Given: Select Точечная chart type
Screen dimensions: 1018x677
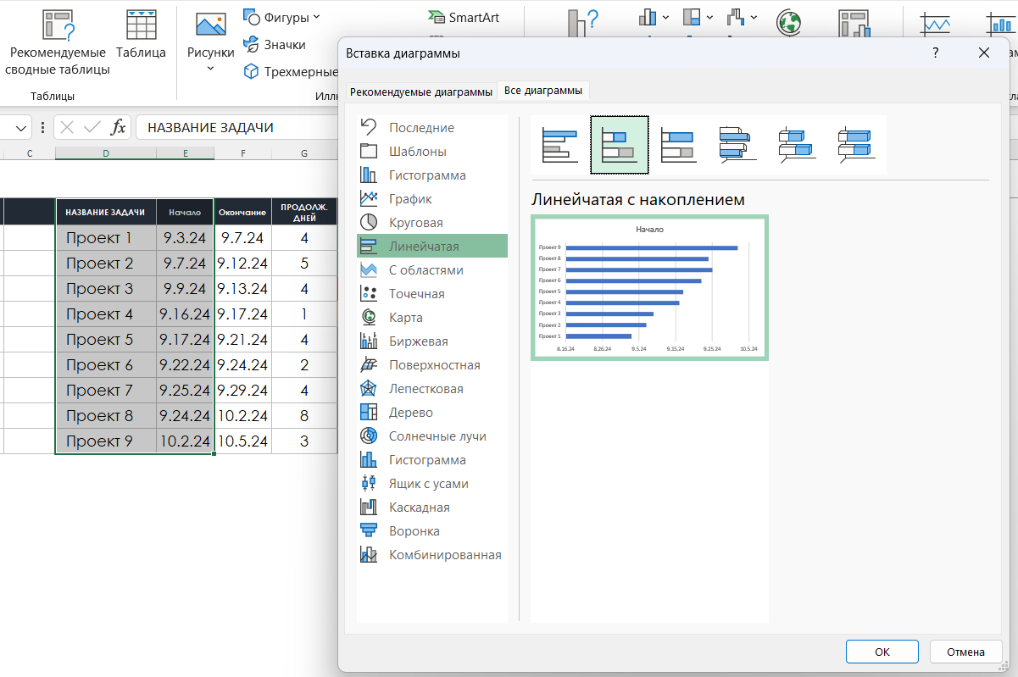Looking at the screenshot, I should [x=432, y=294].
